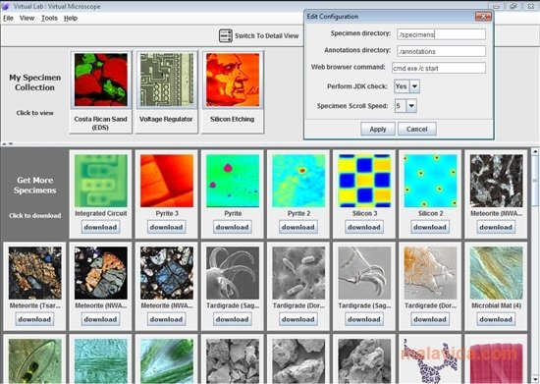
Task: Click Apply in Edit Configuration dialog
Action: [378, 130]
